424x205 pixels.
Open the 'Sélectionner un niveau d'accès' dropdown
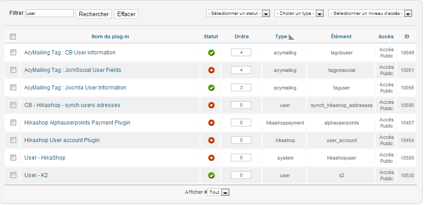(x=370, y=13)
